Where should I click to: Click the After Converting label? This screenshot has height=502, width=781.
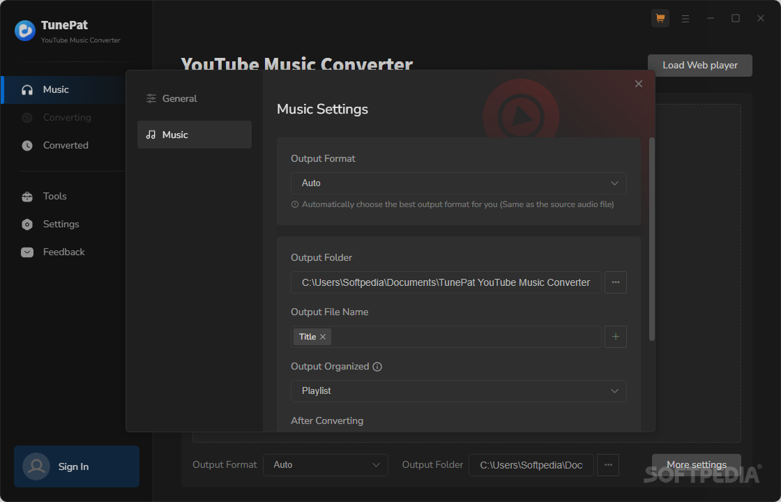tap(327, 421)
